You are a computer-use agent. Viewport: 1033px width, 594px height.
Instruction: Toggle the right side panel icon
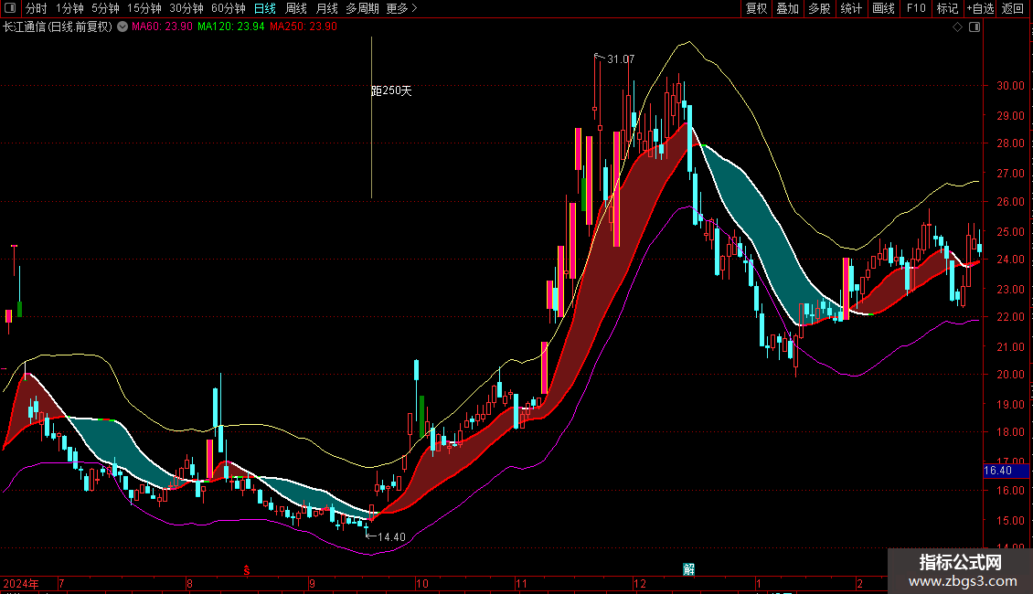(x=974, y=27)
